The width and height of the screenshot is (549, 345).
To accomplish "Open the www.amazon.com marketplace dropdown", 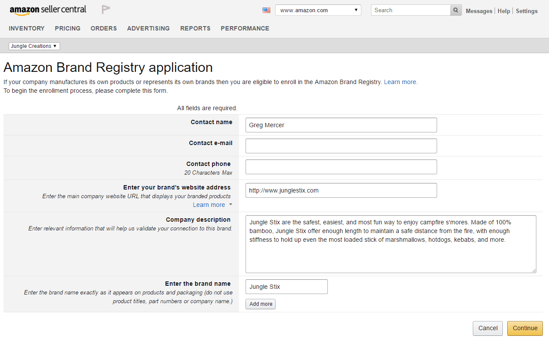I will 318,10.
